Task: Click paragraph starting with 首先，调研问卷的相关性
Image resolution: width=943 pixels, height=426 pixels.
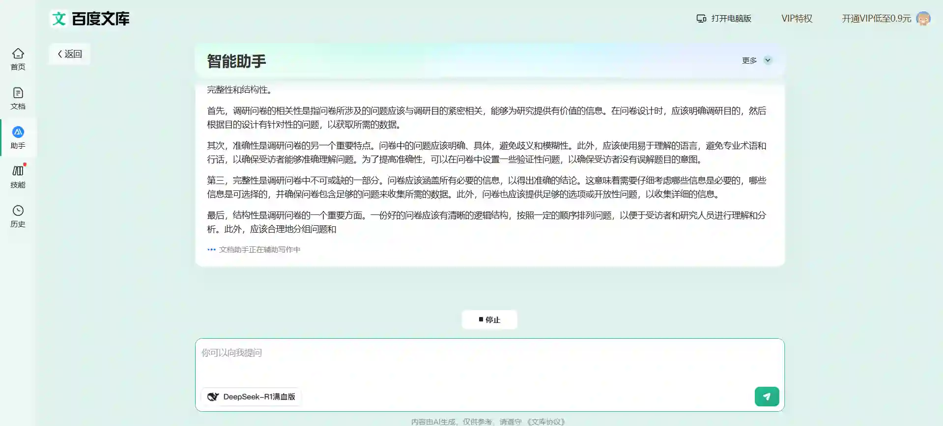Action: click(486, 118)
